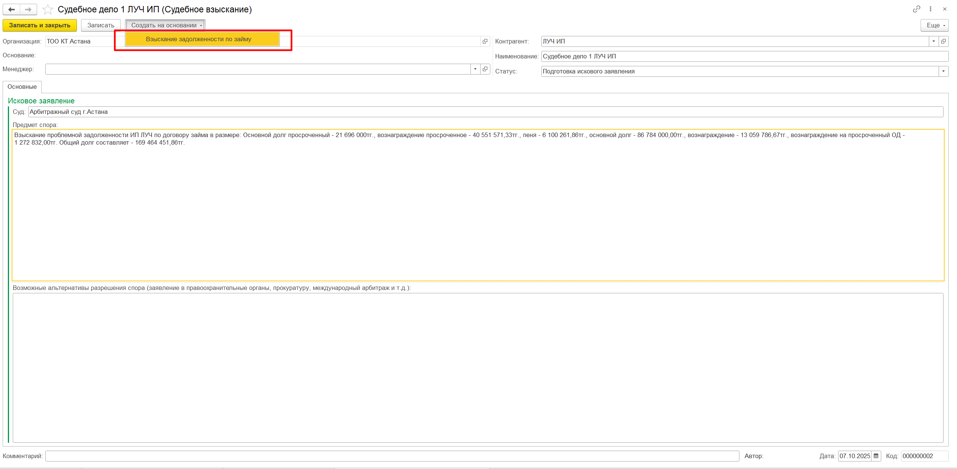Open the Менеджер record via its open icon

(485, 69)
